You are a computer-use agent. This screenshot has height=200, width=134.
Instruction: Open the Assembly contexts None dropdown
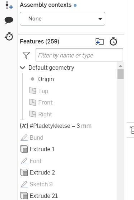(63, 19)
